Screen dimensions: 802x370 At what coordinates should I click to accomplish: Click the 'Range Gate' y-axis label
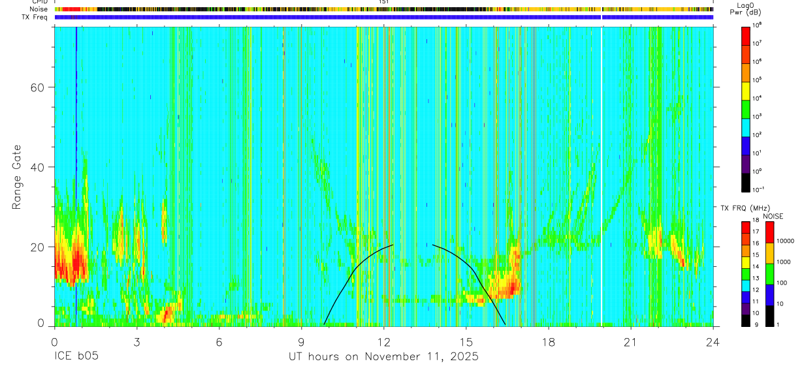coord(17,177)
